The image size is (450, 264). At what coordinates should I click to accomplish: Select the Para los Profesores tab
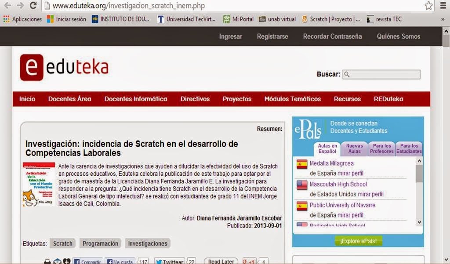(382, 148)
